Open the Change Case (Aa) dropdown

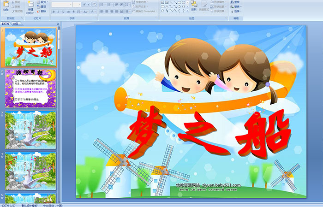85,12
